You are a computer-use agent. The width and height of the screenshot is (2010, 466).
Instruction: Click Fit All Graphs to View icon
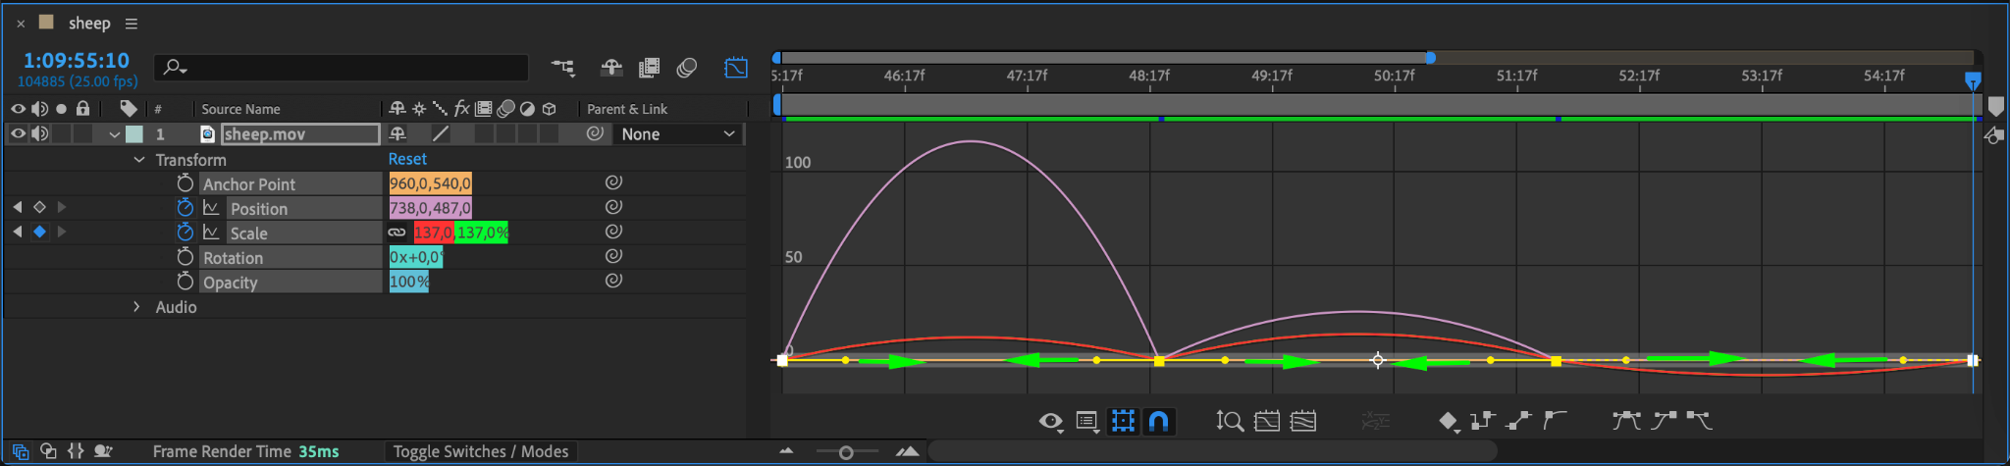[x=1303, y=421]
